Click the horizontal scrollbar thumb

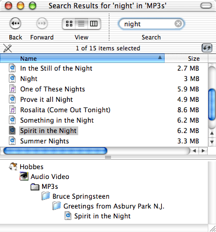55,151
